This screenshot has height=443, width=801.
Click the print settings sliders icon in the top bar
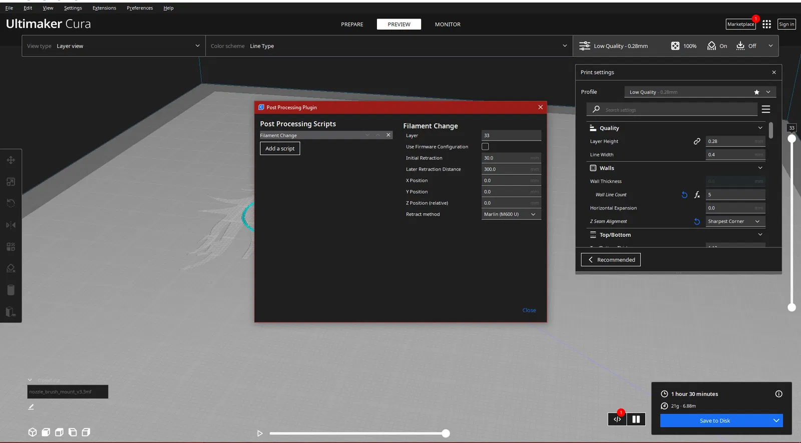(584, 46)
